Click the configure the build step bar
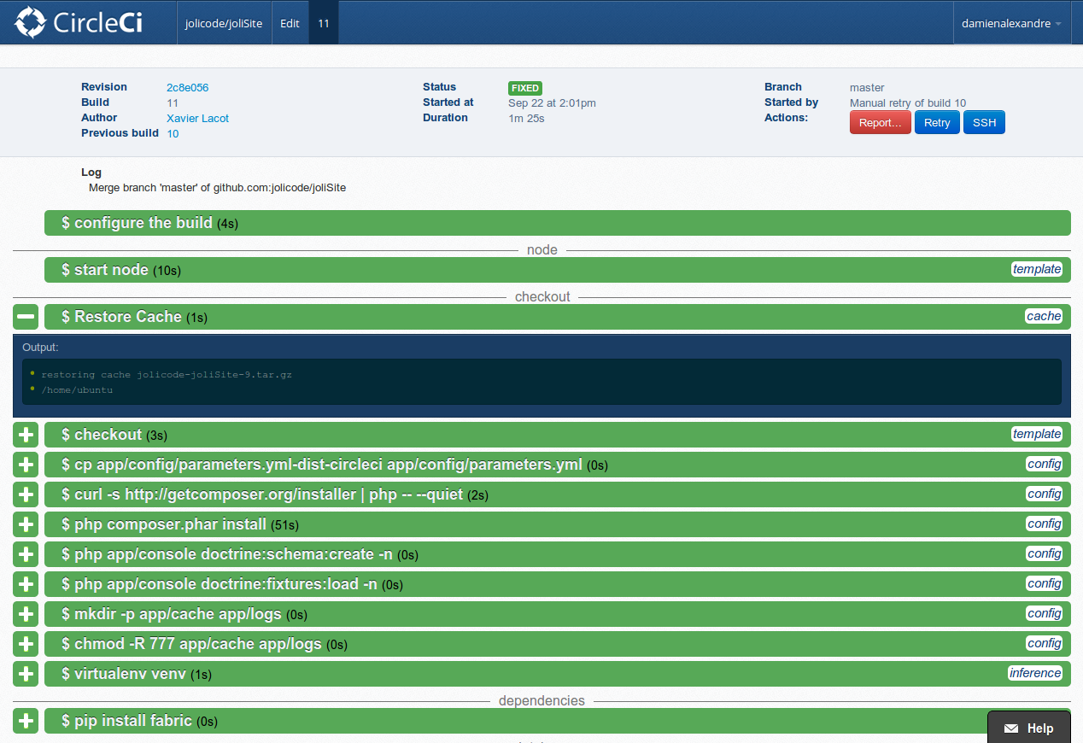The width and height of the screenshot is (1083, 743). point(558,223)
